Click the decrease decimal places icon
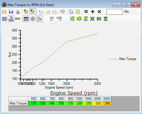This screenshot has height=114, width=142. [x=52, y=19]
